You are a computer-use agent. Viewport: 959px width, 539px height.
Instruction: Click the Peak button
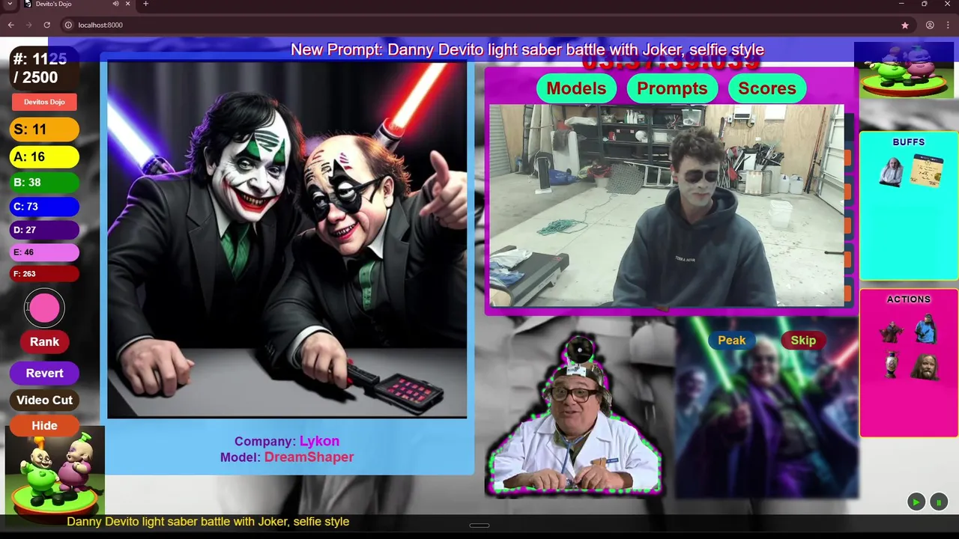coord(732,340)
